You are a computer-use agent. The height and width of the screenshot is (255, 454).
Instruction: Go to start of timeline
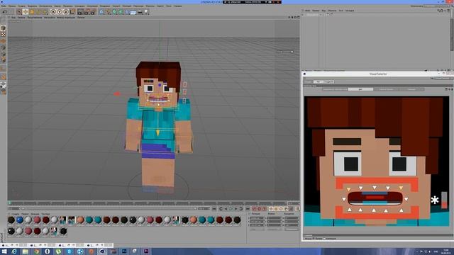(214, 209)
